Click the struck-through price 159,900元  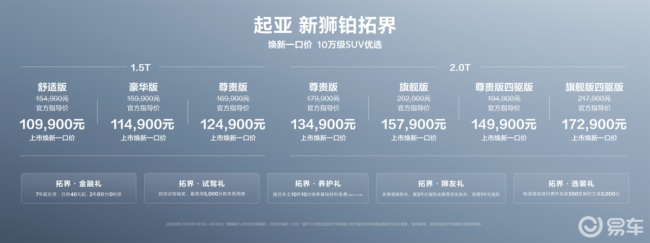pyautogui.click(x=143, y=99)
